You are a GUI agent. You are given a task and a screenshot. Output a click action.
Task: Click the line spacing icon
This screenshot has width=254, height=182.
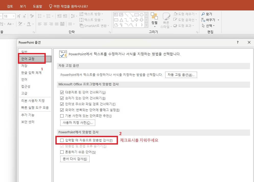point(73,16)
